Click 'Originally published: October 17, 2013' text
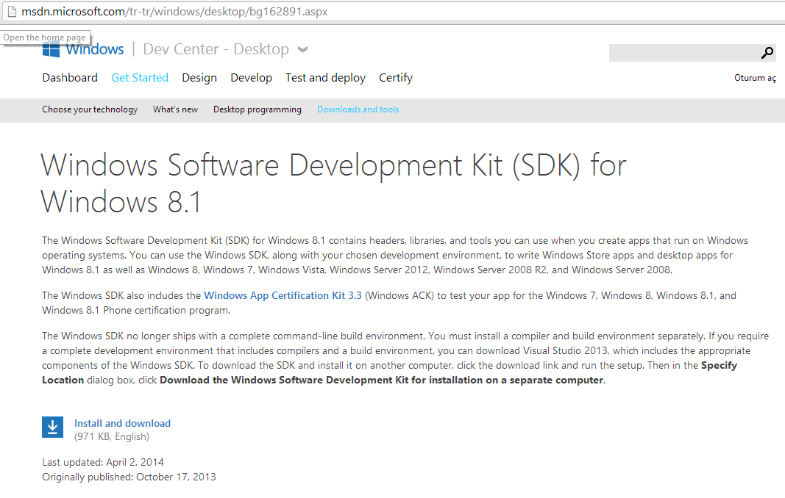 click(129, 477)
